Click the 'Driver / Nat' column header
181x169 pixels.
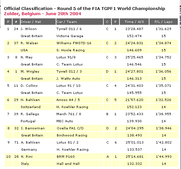(x=38, y=22)
